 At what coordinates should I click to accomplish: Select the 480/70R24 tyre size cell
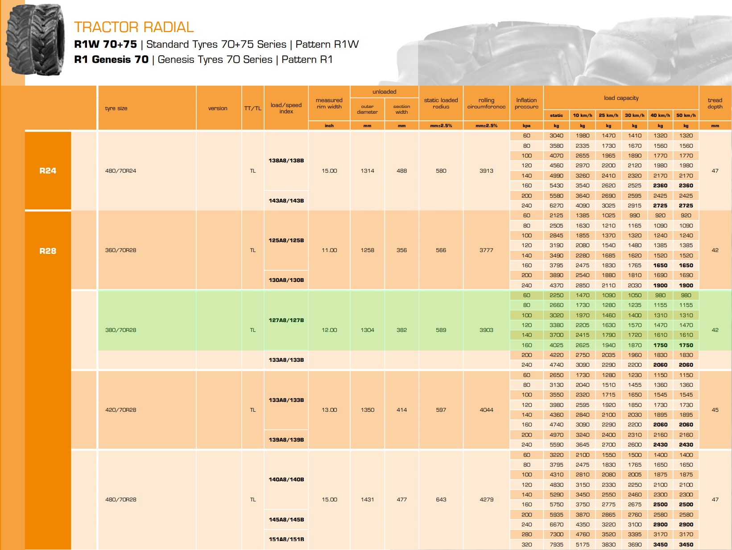coord(121,171)
